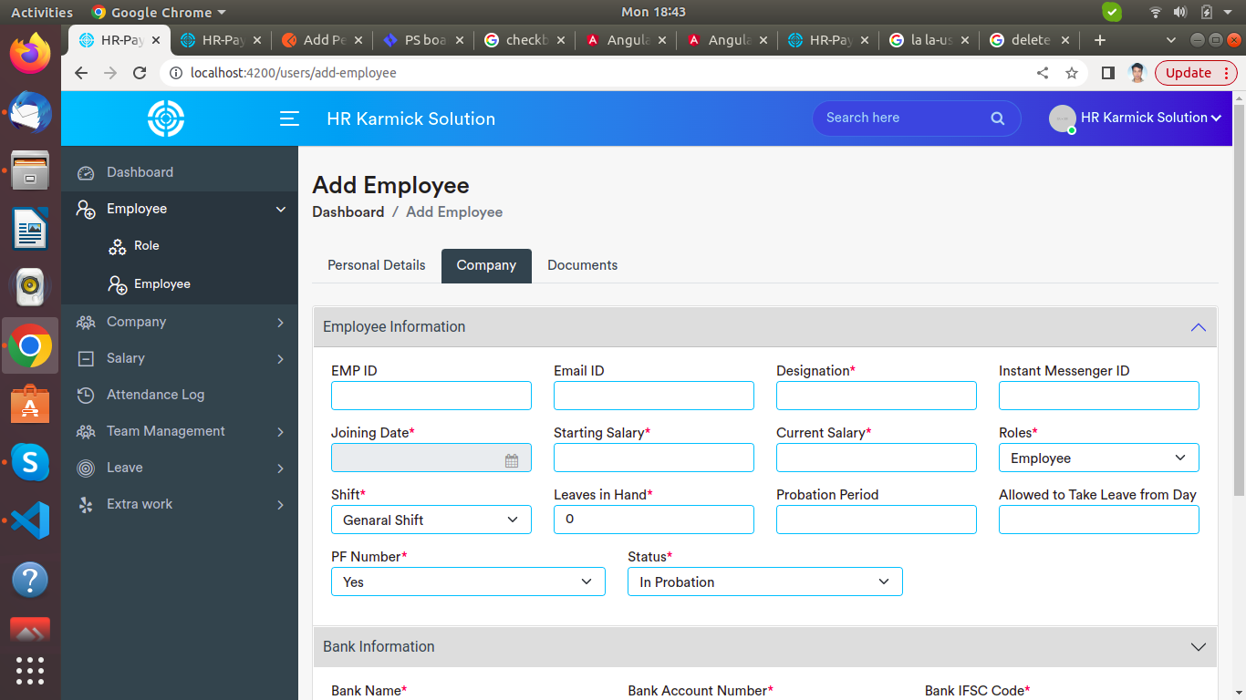Reload the page in Chrome
The image size is (1246, 700).
(140, 73)
